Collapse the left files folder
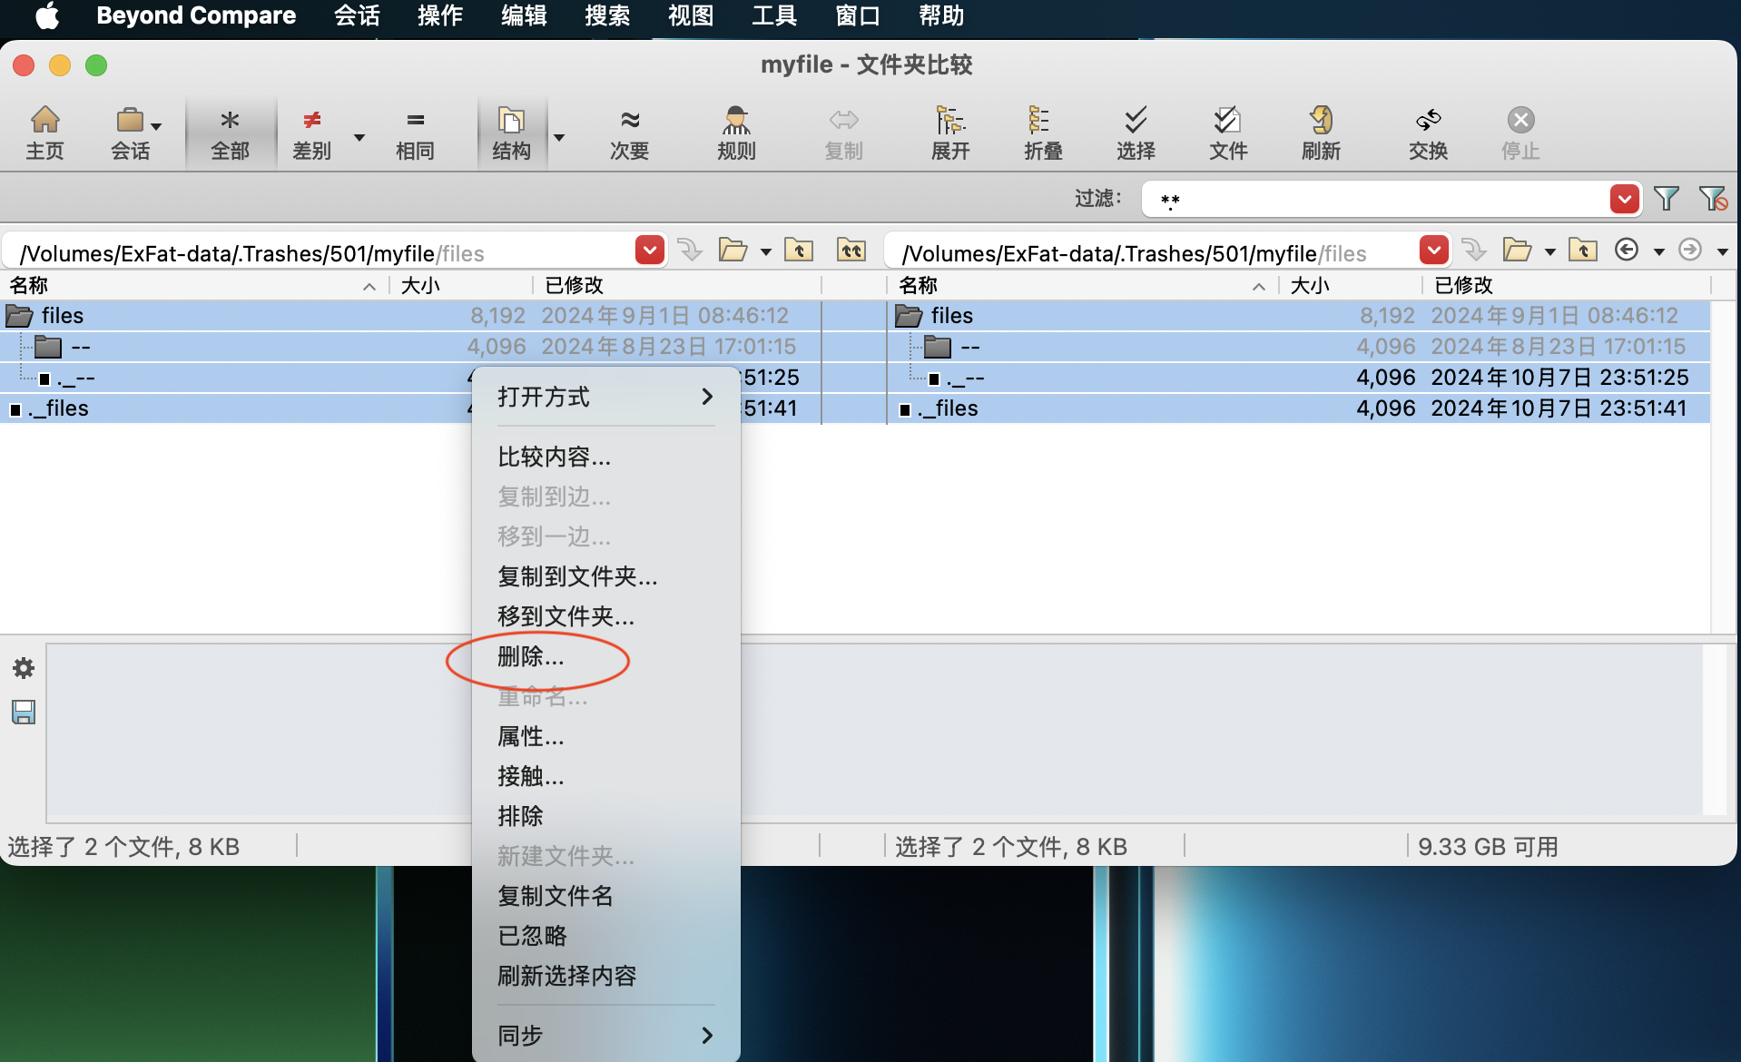Viewport: 1741px width, 1062px height. (x=19, y=316)
